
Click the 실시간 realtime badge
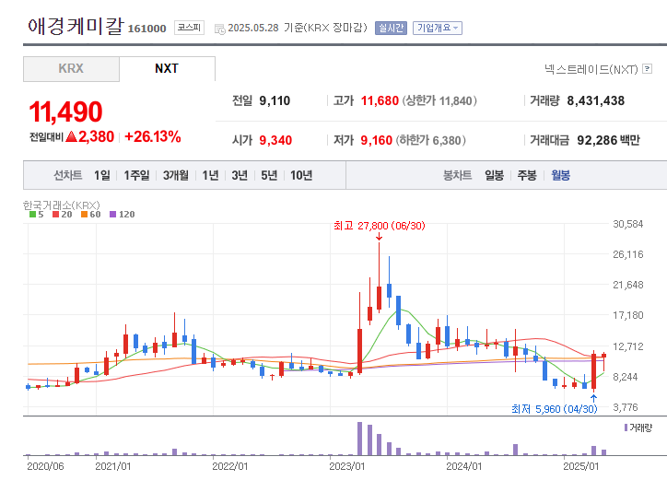(x=391, y=28)
